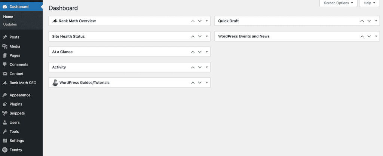Click the Comments speech bubble icon
This screenshot has width=383, height=156.
(4, 64)
